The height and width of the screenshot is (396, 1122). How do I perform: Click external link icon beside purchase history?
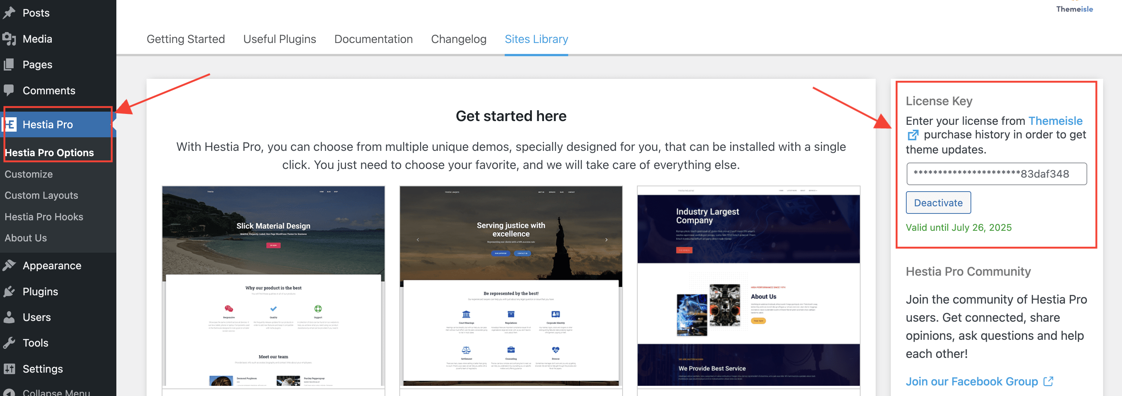[x=912, y=135]
